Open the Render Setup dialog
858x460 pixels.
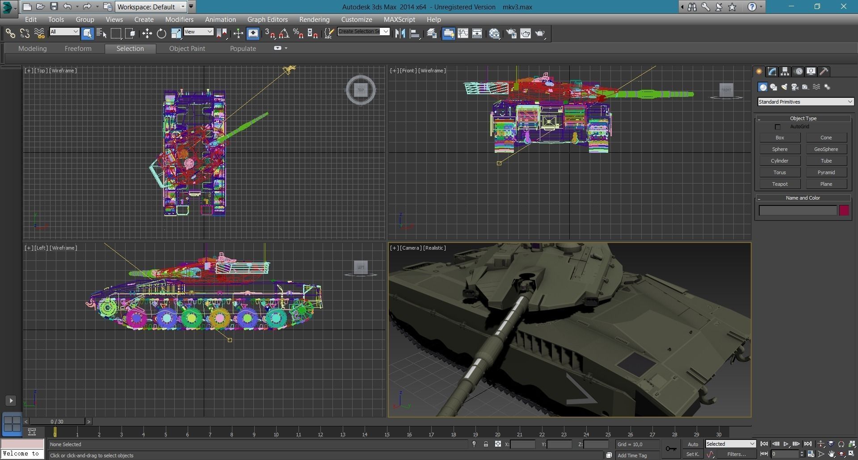pos(511,33)
